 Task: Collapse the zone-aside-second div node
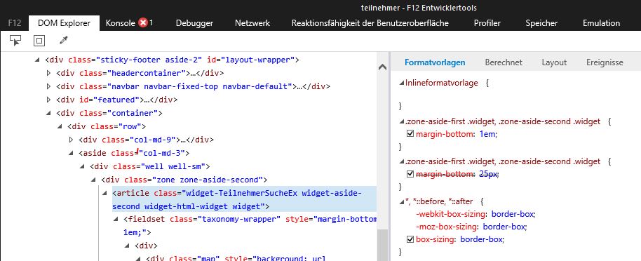coord(93,180)
